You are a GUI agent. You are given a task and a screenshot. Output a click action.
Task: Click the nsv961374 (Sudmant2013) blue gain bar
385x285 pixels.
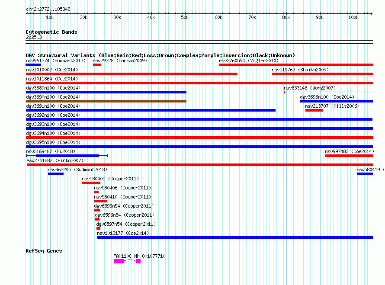pos(33,65)
